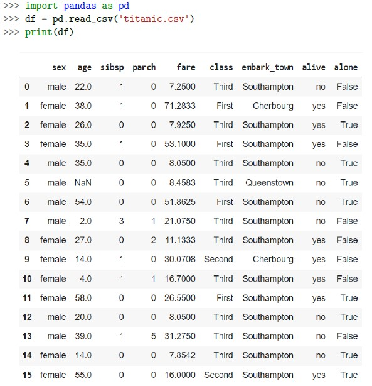Screen dimensions: 372x386
Task: Click fare value 7.8542
Action: pos(182,355)
